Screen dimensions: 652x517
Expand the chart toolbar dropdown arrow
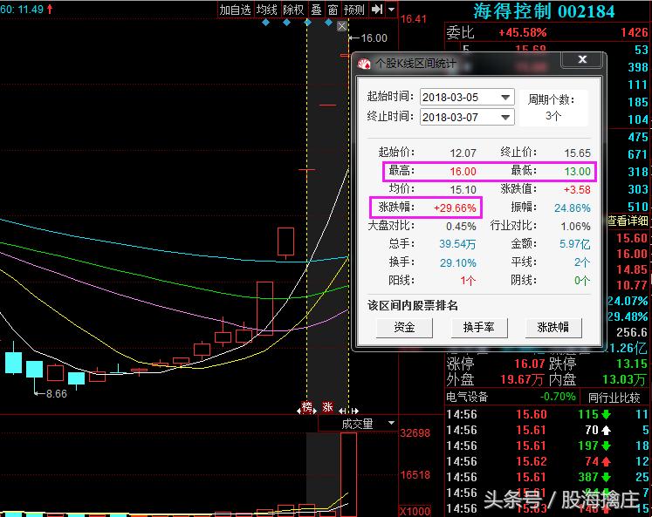391,9
